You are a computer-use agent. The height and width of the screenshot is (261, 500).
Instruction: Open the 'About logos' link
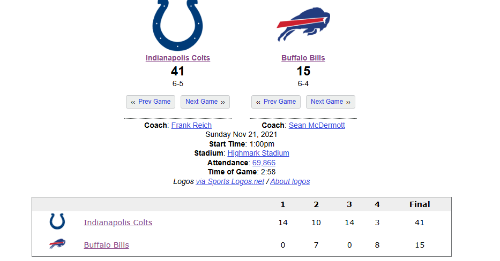[290, 181]
